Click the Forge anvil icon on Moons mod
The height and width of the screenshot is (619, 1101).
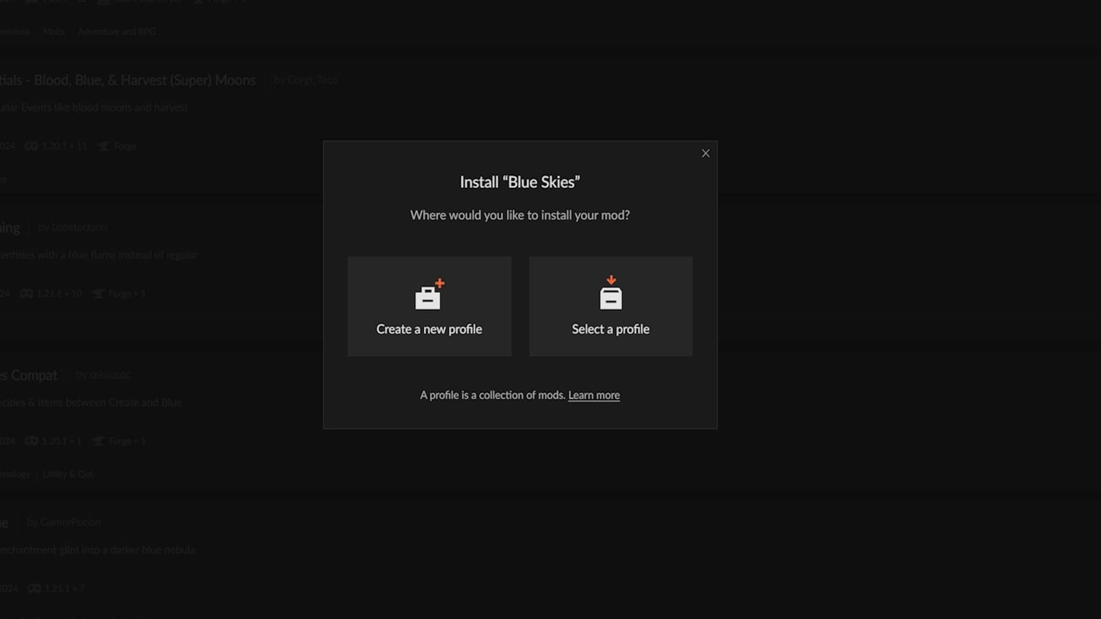click(x=103, y=146)
